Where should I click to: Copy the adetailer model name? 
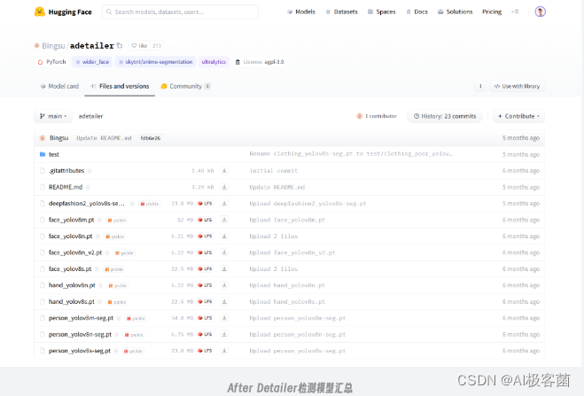point(120,45)
